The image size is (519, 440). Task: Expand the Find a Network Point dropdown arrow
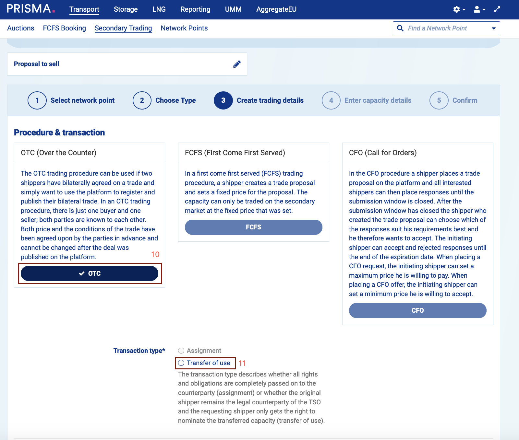493,29
